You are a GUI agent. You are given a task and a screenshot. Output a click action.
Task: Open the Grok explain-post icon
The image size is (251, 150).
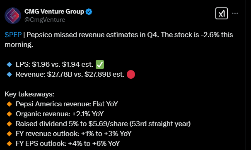click(222, 14)
